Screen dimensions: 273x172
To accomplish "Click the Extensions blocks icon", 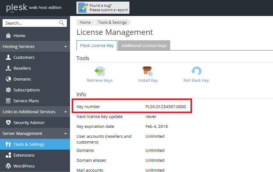I will (8, 155).
